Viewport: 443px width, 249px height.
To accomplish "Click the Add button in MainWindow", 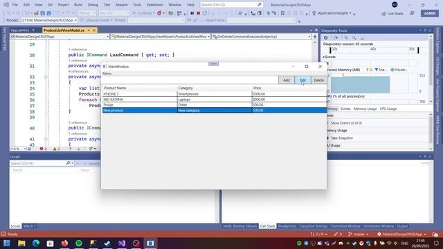I will [x=286, y=80].
